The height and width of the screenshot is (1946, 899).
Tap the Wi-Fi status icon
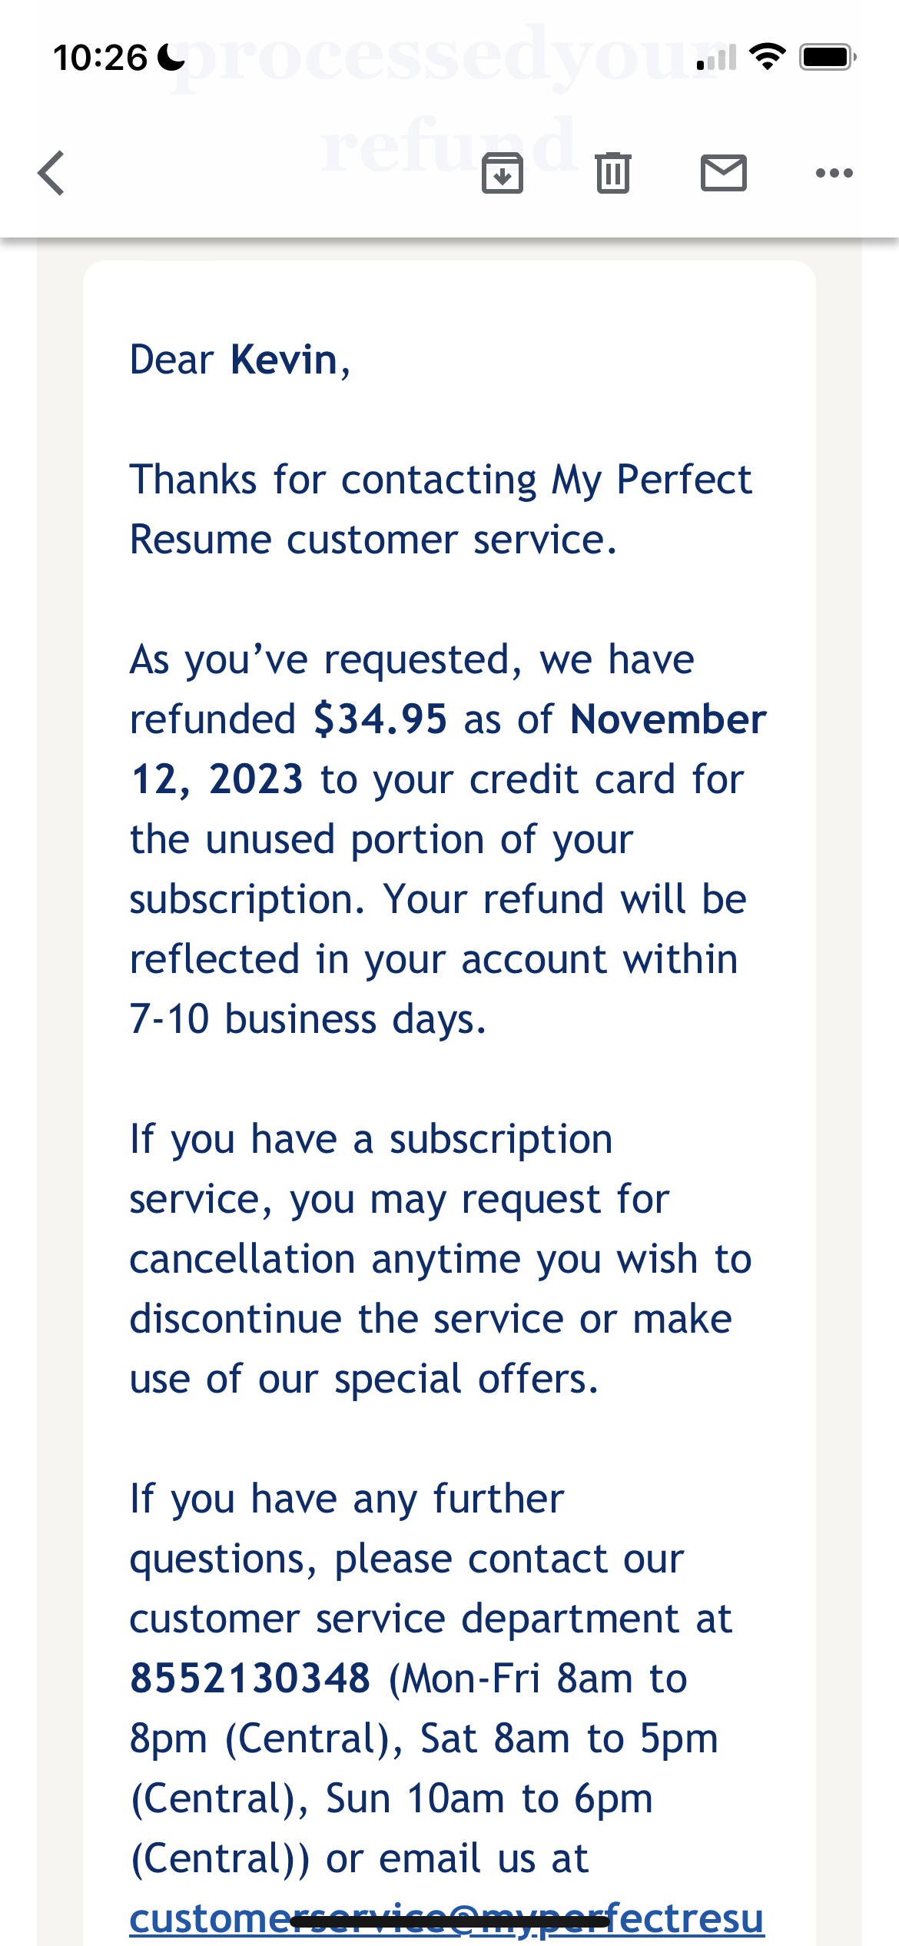pos(767,58)
